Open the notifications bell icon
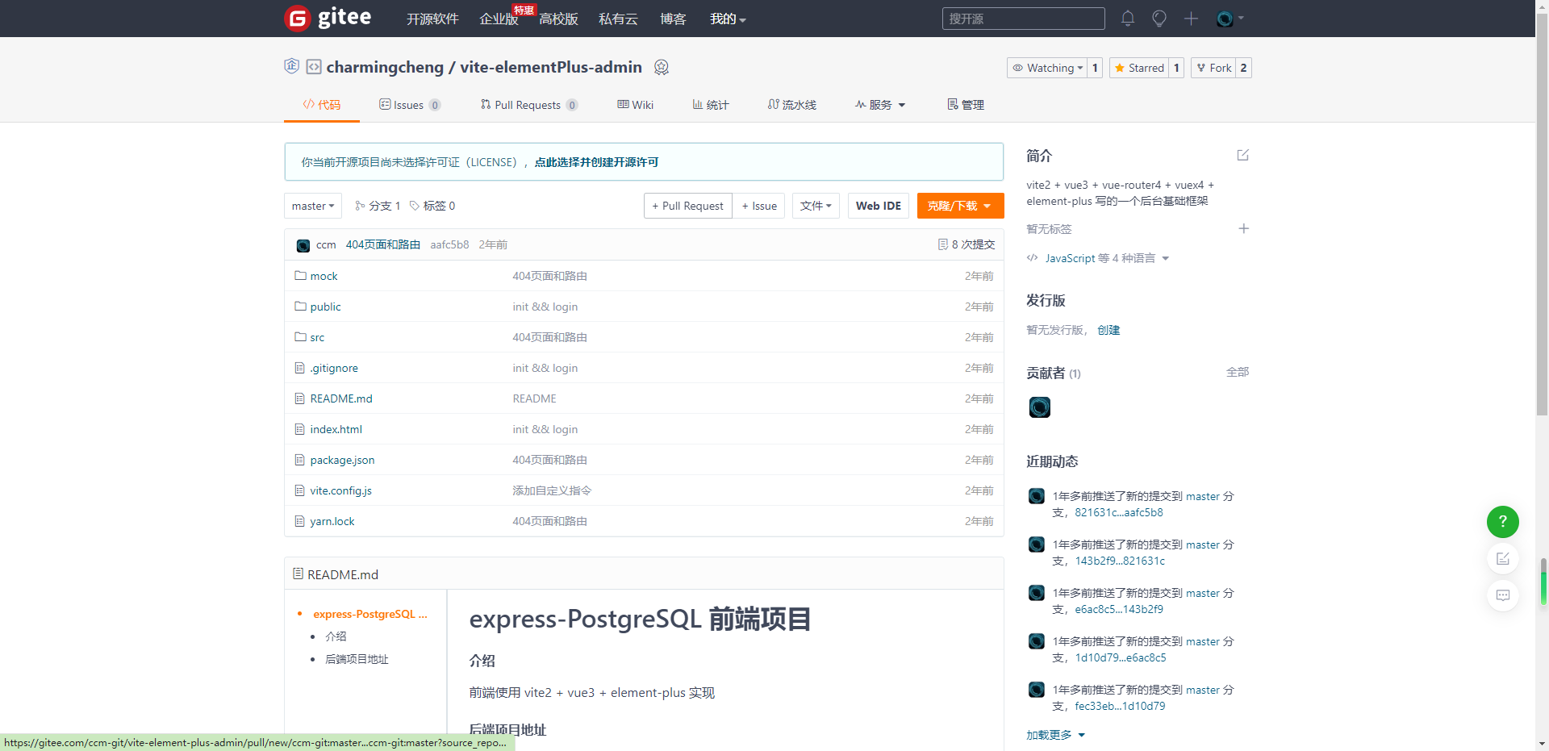 [x=1128, y=19]
